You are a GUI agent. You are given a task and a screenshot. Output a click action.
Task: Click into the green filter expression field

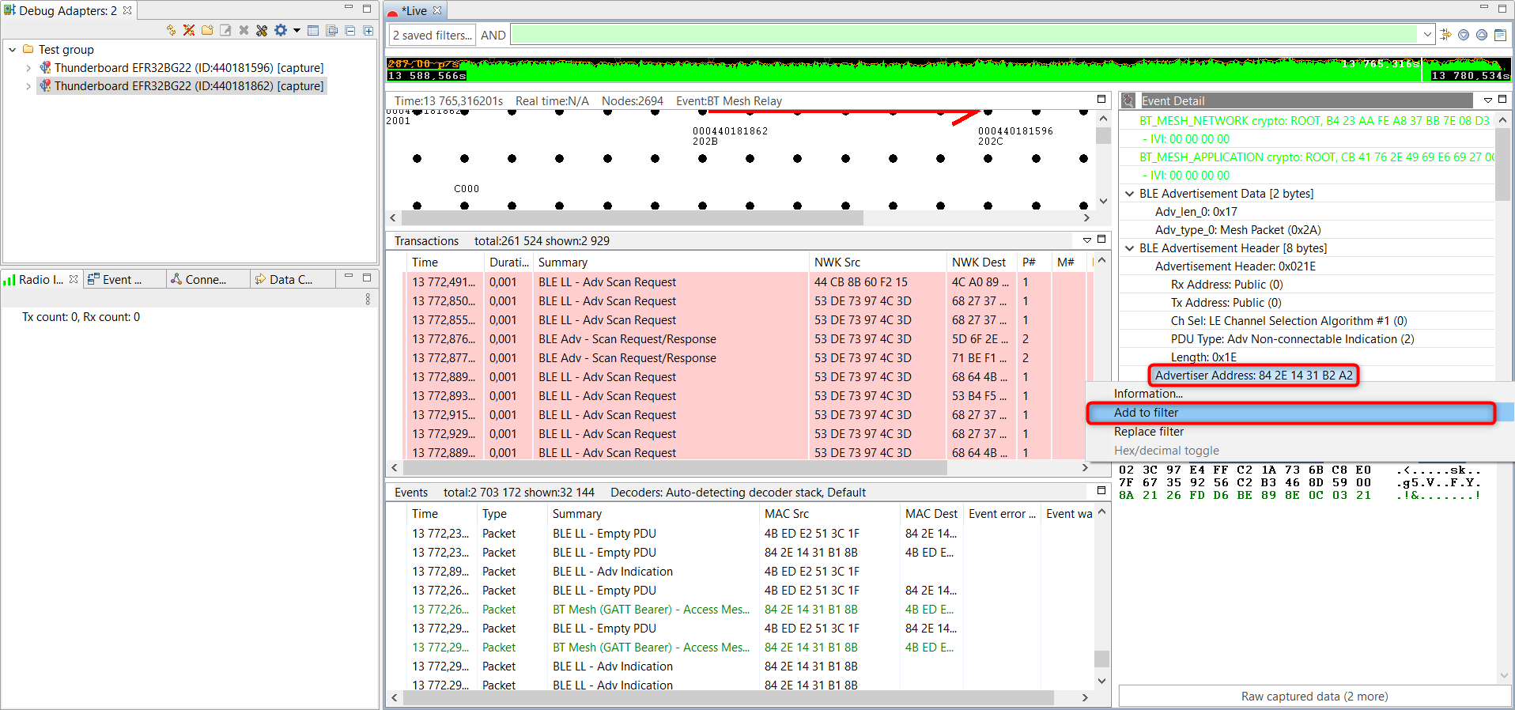[x=965, y=35]
